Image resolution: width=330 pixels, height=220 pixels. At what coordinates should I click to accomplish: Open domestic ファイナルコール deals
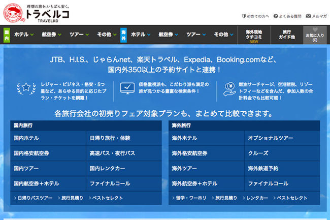click(x=124, y=183)
